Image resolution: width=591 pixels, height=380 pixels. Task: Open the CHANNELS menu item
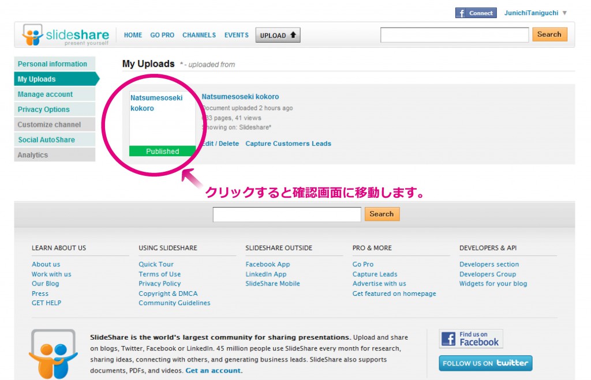click(199, 35)
